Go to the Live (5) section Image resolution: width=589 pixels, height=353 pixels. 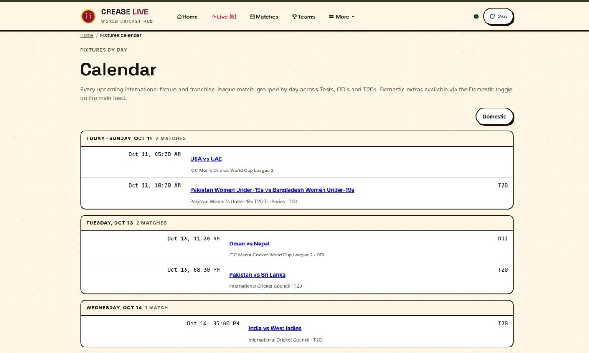click(x=224, y=17)
